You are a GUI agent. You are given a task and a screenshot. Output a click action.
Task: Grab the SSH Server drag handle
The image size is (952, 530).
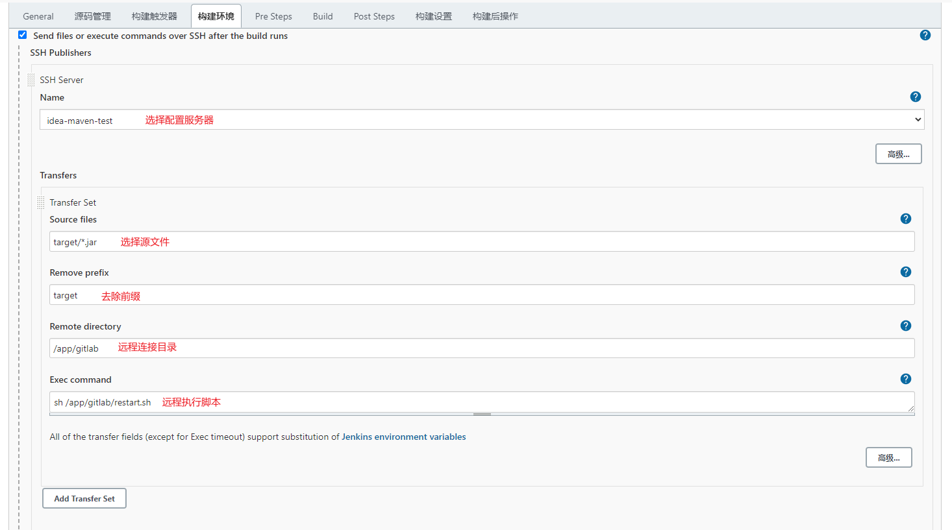(x=31, y=80)
